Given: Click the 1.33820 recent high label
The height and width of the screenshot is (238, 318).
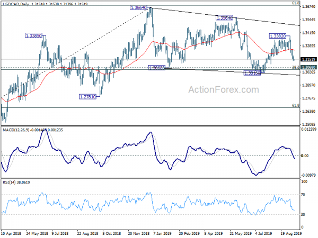Looking at the screenshot, I should coord(279,36).
